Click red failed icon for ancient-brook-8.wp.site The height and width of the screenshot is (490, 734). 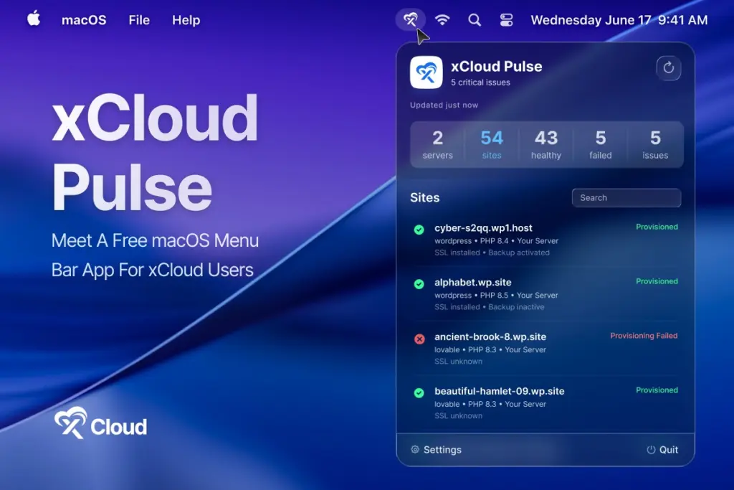(x=419, y=339)
